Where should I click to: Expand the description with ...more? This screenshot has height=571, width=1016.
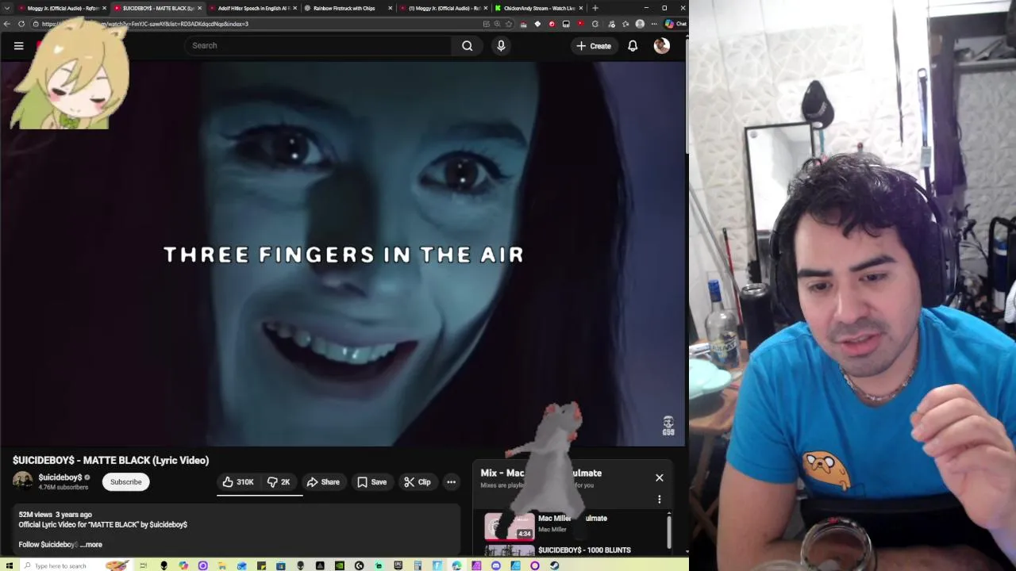(x=91, y=545)
